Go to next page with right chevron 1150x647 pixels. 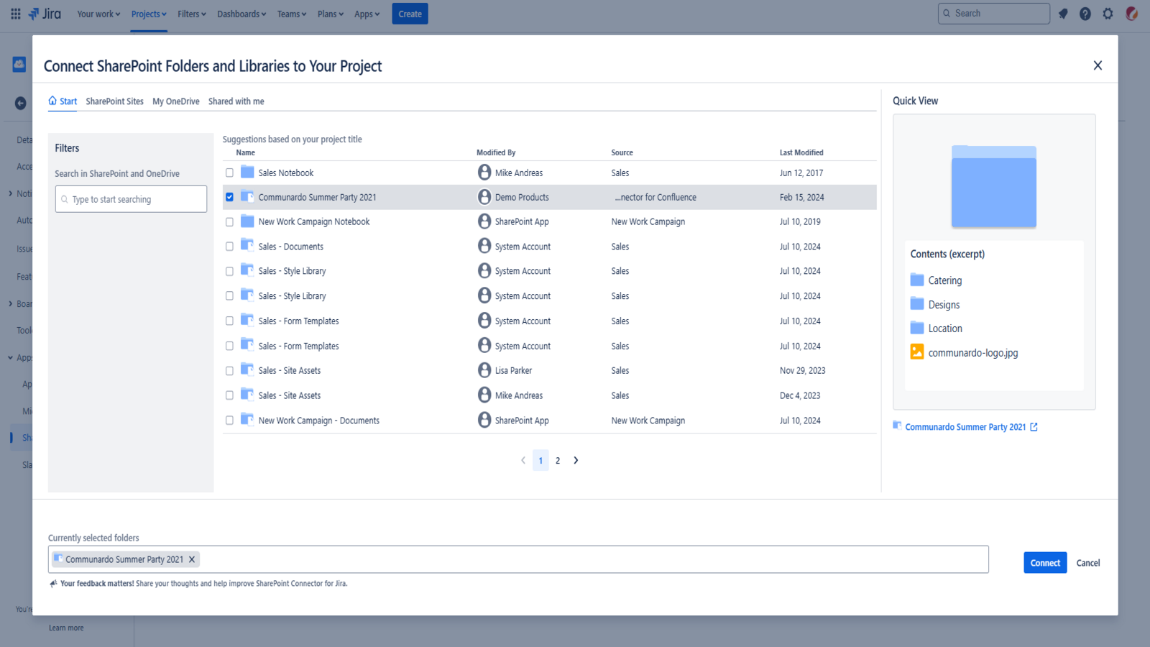pyautogui.click(x=576, y=460)
